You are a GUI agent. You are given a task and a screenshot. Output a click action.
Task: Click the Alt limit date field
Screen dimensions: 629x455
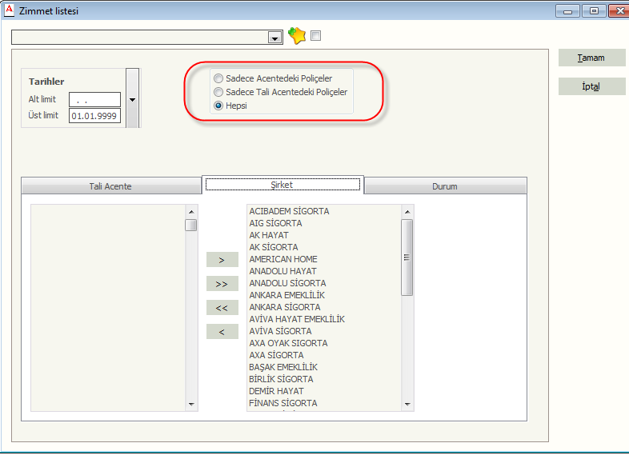pos(94,100)
